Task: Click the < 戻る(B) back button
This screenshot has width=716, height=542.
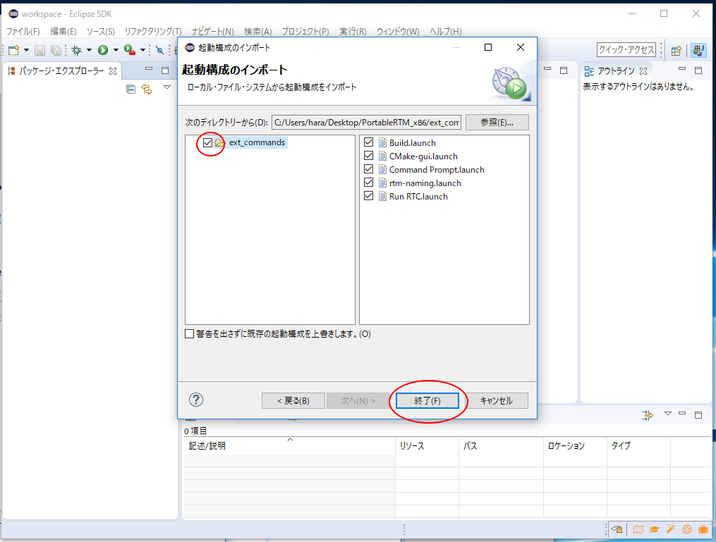Action: click(293, 400)
